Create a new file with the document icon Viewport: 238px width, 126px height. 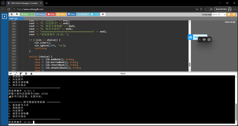coord(12,14)
